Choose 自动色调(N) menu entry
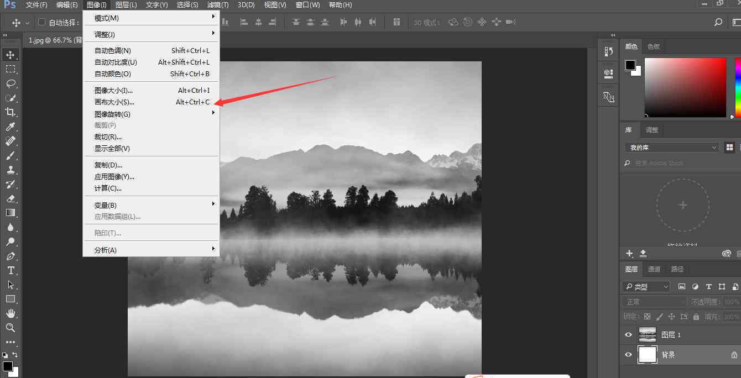 (151, 51)
